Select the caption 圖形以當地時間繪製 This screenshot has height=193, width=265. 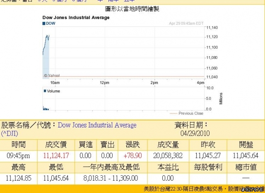click(132, 9)
